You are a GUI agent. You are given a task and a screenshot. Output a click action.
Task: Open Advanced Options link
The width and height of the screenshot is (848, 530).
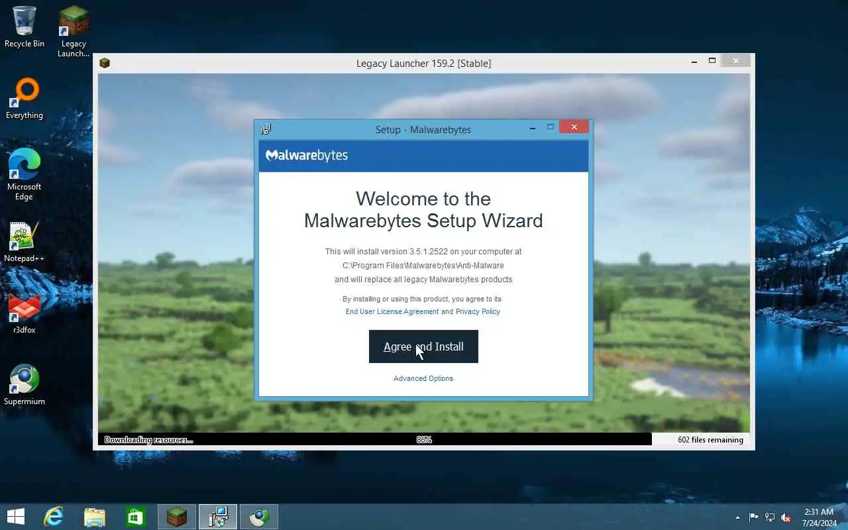(x=423, y=378)
